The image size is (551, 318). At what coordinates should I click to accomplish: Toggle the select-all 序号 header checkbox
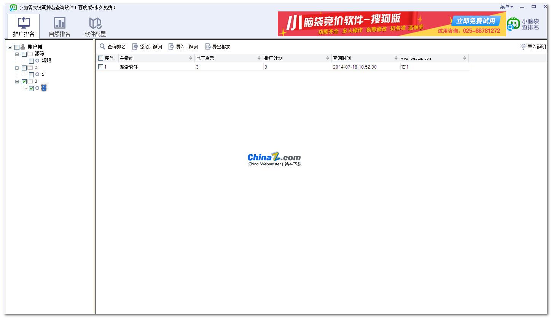100,58
